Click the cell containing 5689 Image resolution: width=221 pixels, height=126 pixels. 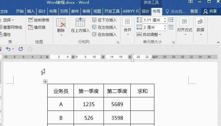(x=117, y=104)
